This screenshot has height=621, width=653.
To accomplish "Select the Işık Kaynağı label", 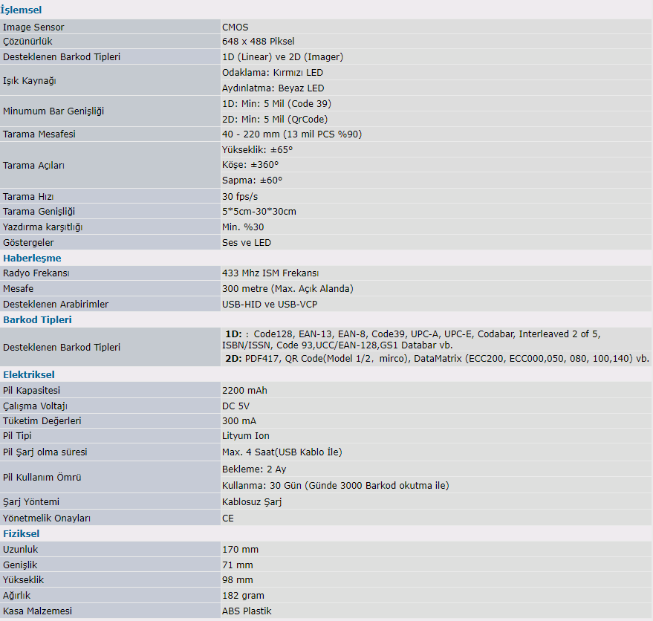I will pos(30,80).
